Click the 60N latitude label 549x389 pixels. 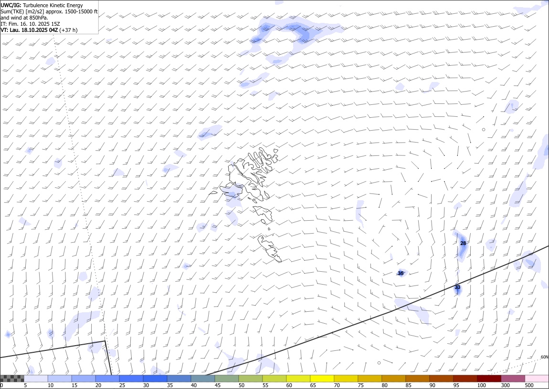[544, 357]
